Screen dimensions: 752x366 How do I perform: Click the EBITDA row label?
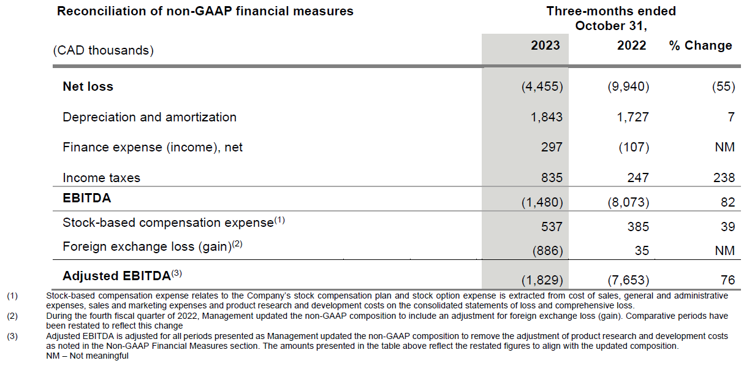pyautogui.click(x=86, y=199)
